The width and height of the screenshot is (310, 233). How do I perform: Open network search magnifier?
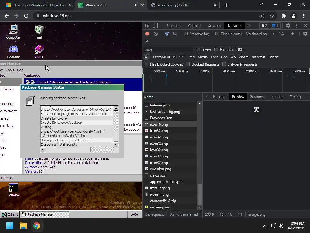coord(175,34)
